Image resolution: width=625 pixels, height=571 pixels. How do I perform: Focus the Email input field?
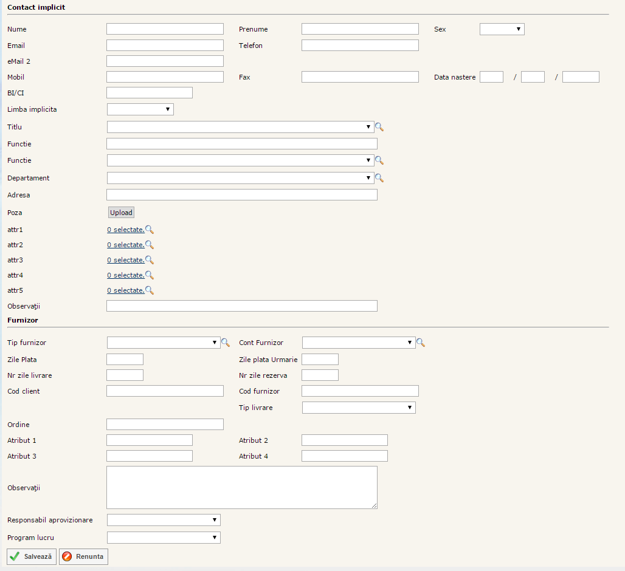coord(165,45)
